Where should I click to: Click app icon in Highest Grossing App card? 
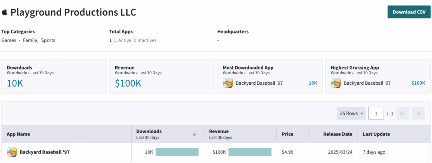336,83
